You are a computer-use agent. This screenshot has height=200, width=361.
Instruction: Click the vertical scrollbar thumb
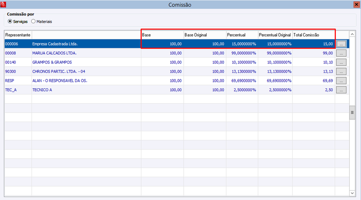click(352, 113)
